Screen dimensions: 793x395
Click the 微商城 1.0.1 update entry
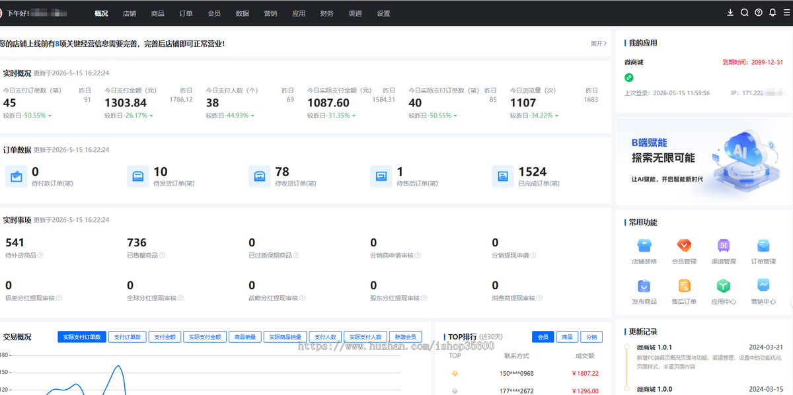710,357
